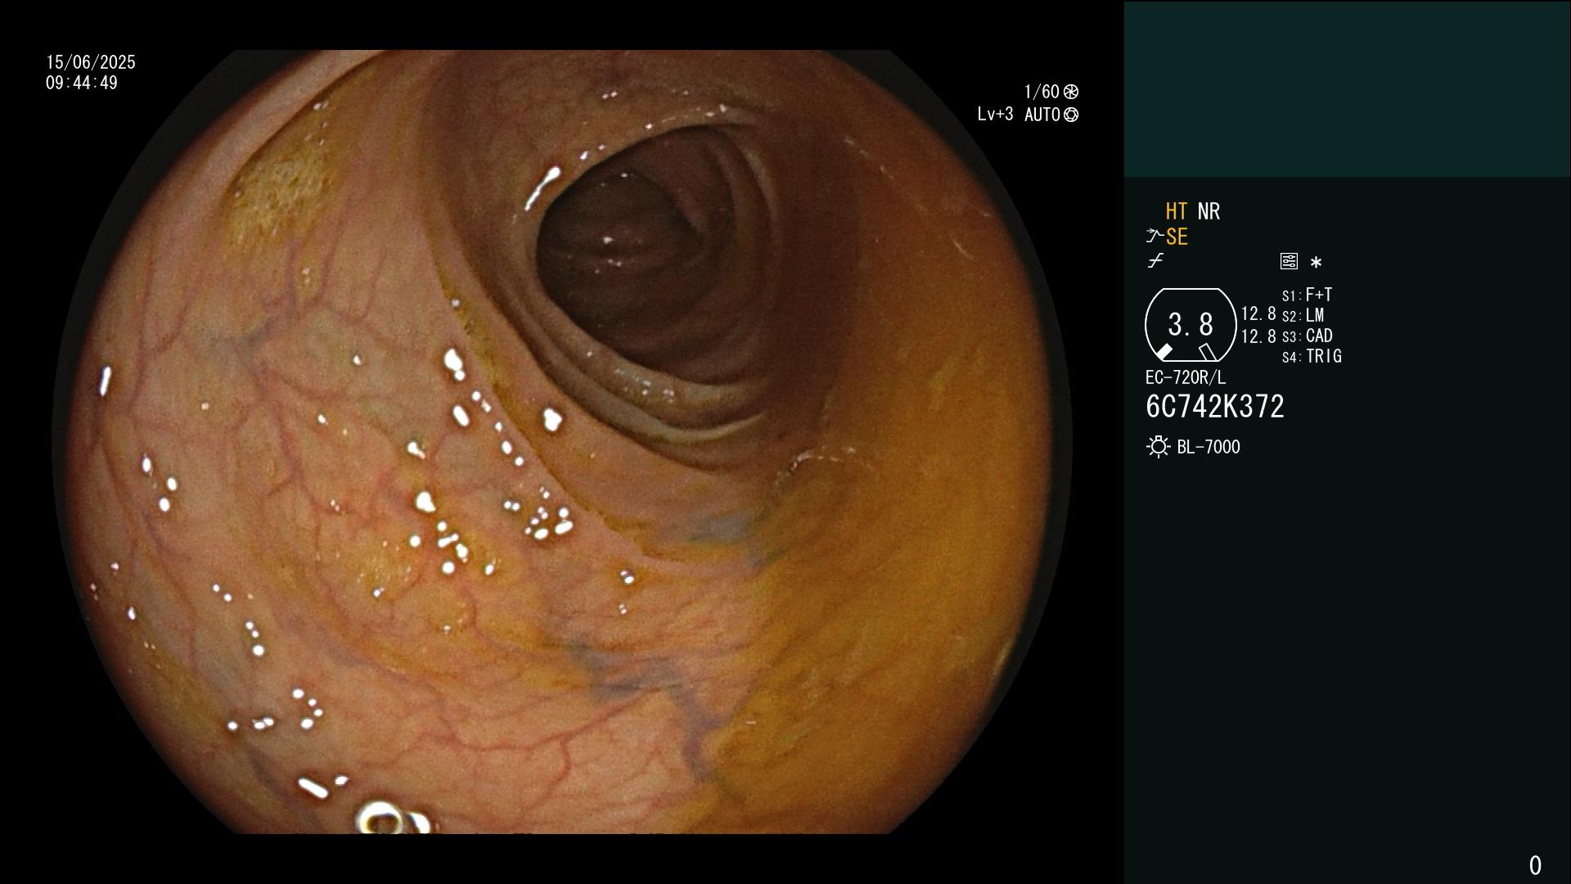
Task: Click the image counter 0
Action: pyautogui.click(x=1535, y=865)
